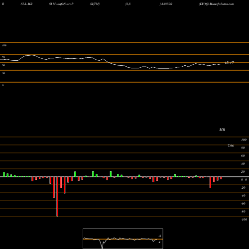Image resolution: width=249 pixels, height=249 pixels.
Task: Click the "40" label on MR axis
Action: pyautogui.click(x=243, y=164)
